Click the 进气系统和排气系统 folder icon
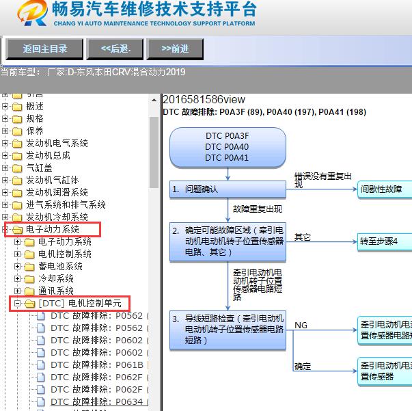412x411 pixels. click(17, 205)
